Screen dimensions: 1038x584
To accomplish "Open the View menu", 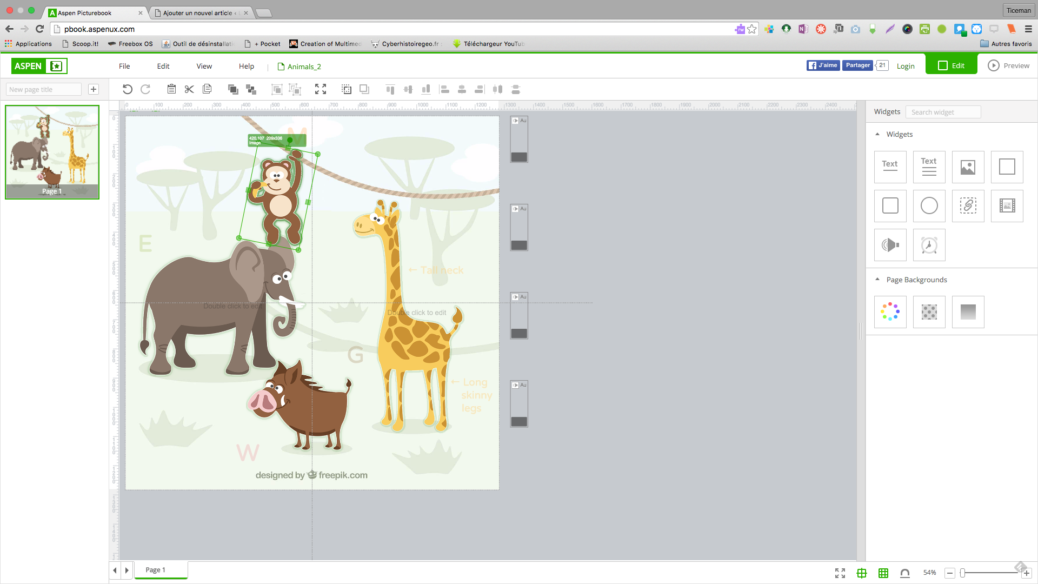I will [x=204, y=66].
